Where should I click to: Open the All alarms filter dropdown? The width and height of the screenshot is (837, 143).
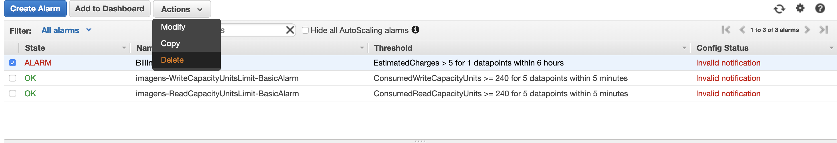(x=66, y=30)
